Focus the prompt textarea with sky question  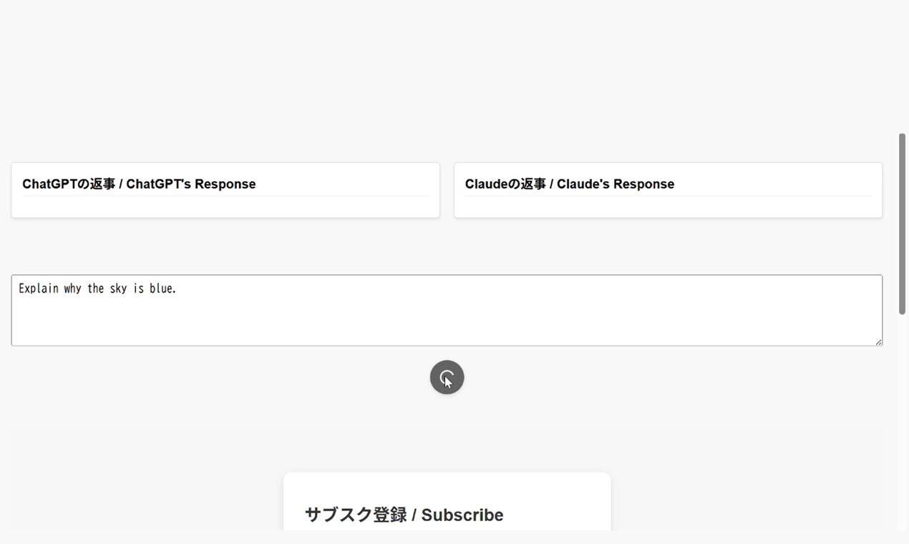[447, 311]
